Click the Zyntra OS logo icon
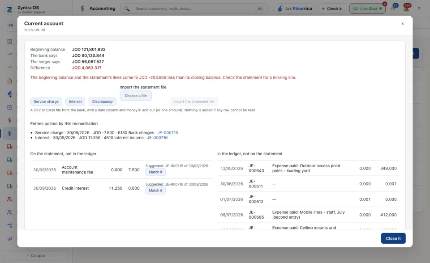Image resolution: width=430 pixels, height=263 pixels. pos(9,9)
